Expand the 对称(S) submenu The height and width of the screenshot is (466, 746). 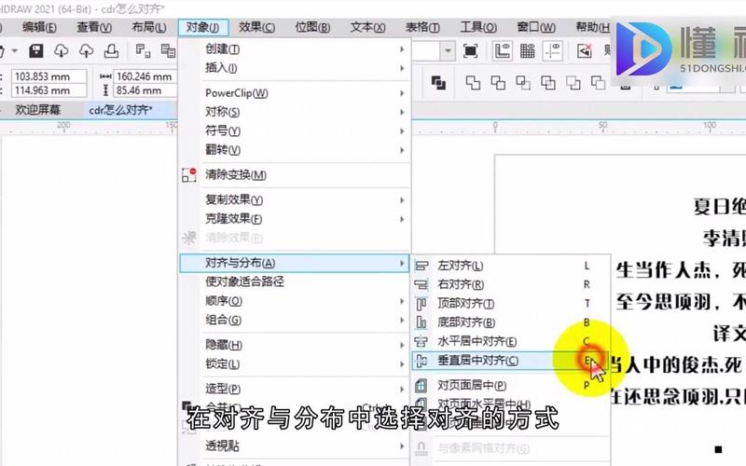tap(295, 112)
